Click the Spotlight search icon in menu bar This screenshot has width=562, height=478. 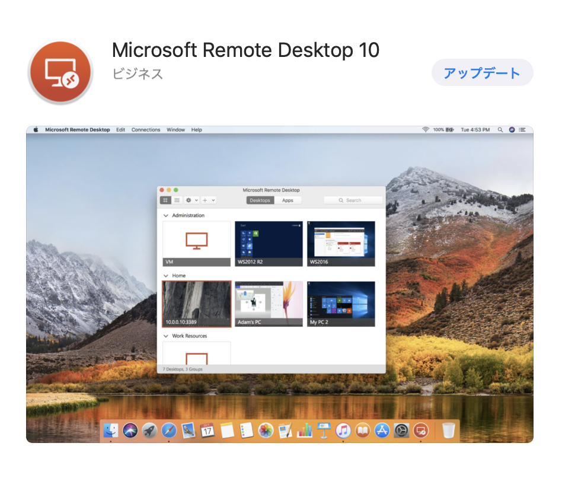(x=500, y=130)
